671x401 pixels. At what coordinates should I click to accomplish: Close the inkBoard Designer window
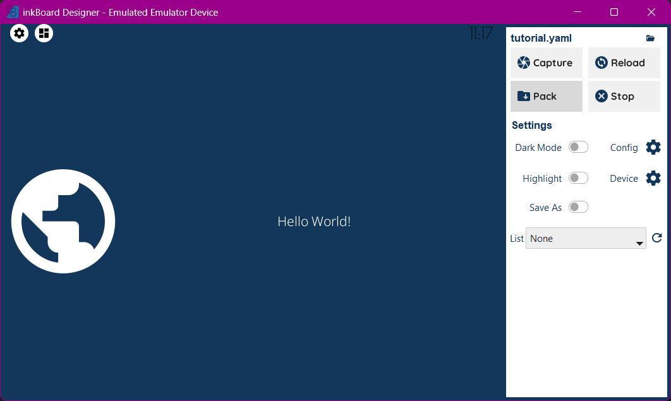click(x=651, y=12)
